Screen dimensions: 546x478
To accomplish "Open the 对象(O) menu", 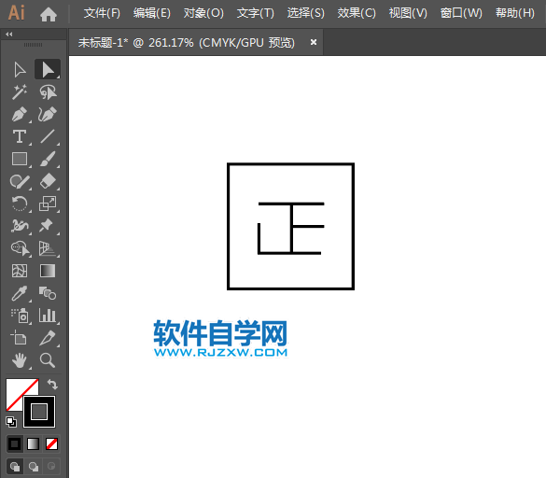I will pos(203,13).
